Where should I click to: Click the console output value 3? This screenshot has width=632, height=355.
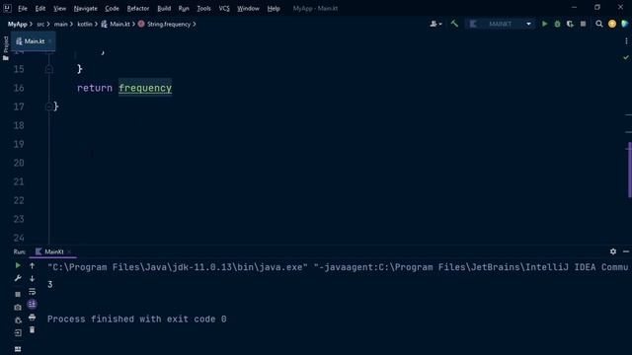point(50,285)
